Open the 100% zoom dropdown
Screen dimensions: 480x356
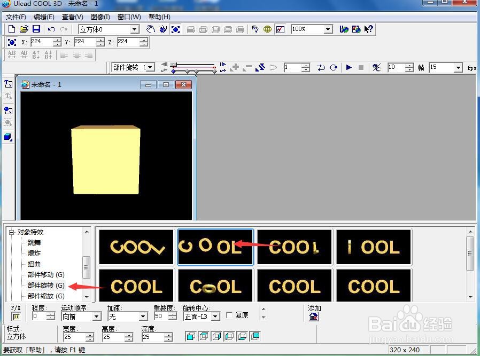click(328, 29)
